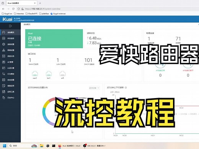
Task: Open the Gugol svs bookmark folder
Action: point(7,13)
